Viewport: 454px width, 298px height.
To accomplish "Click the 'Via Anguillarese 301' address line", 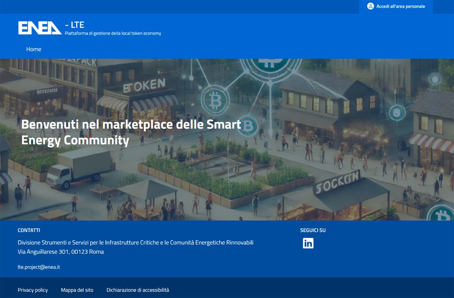I will tap(61, 252).
